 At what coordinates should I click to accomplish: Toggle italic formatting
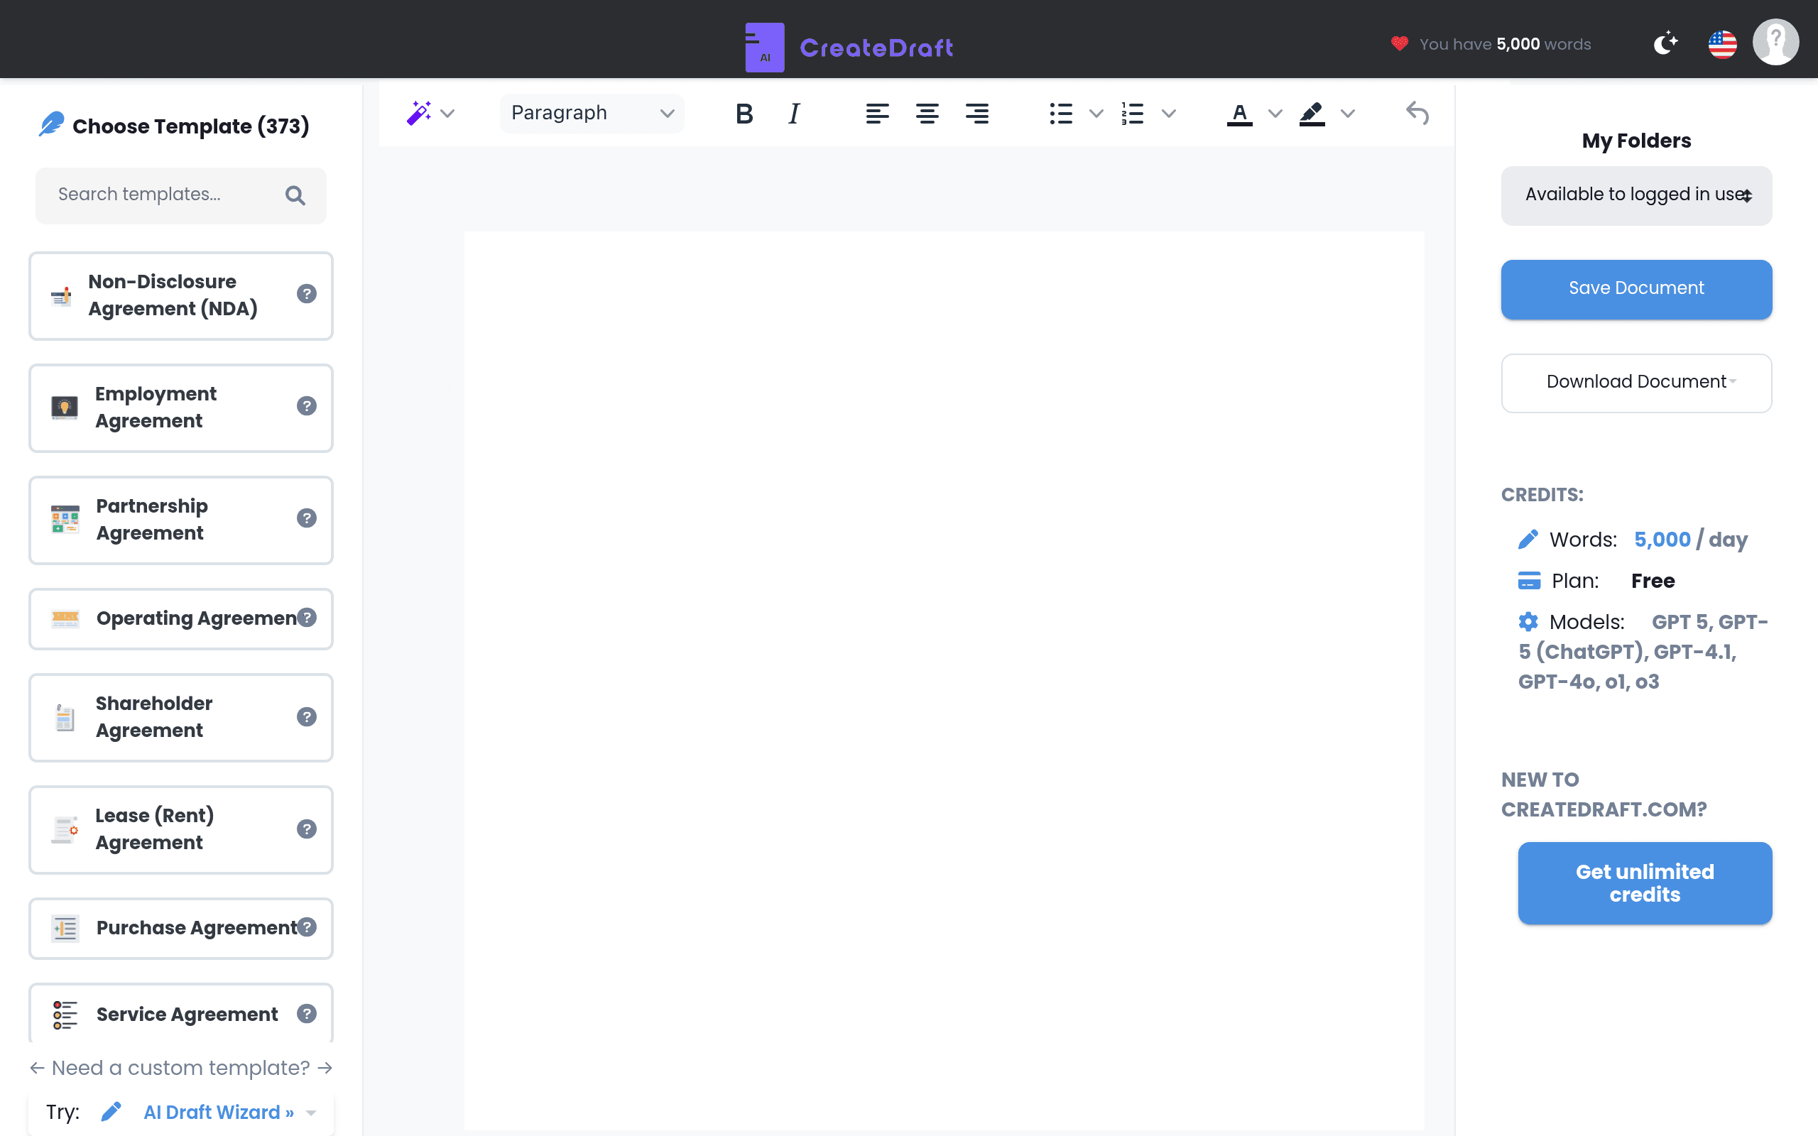click(794, 114)
